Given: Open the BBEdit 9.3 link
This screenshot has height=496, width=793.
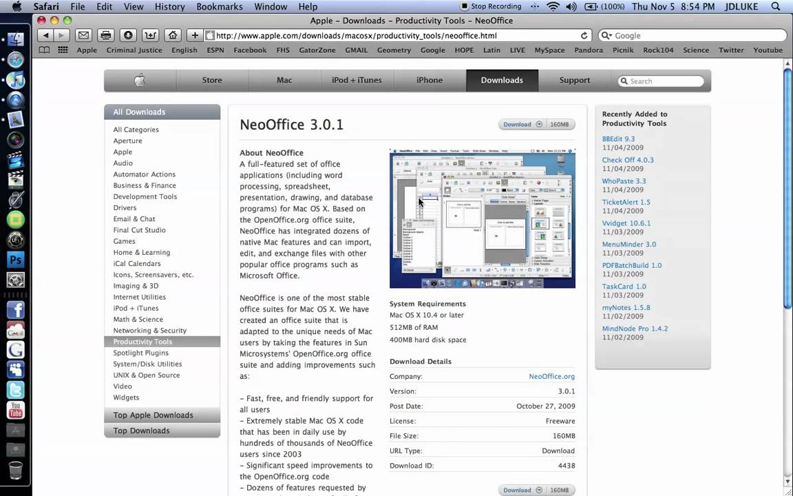Looking at the screenshot, I should tap(619, 138).
